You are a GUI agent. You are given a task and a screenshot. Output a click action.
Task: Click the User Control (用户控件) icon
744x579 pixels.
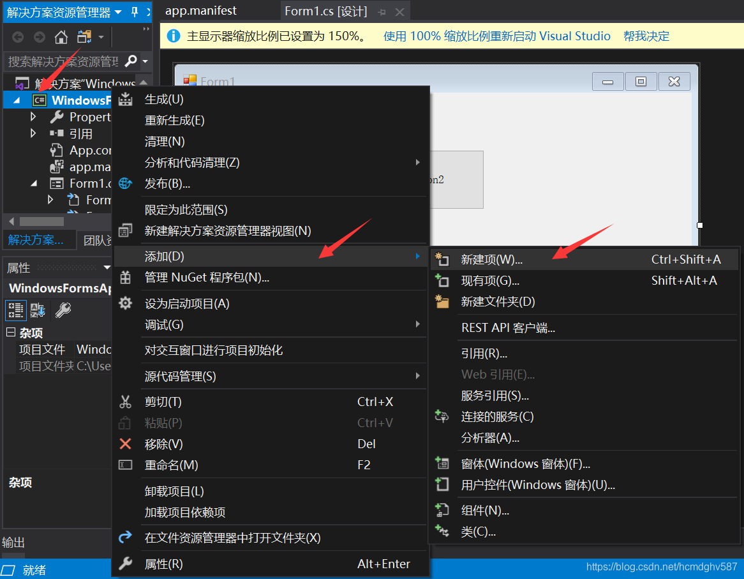442,485
